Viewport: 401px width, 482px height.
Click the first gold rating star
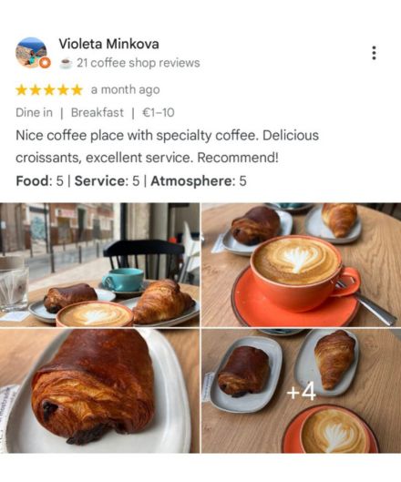[x=22, y=90]
